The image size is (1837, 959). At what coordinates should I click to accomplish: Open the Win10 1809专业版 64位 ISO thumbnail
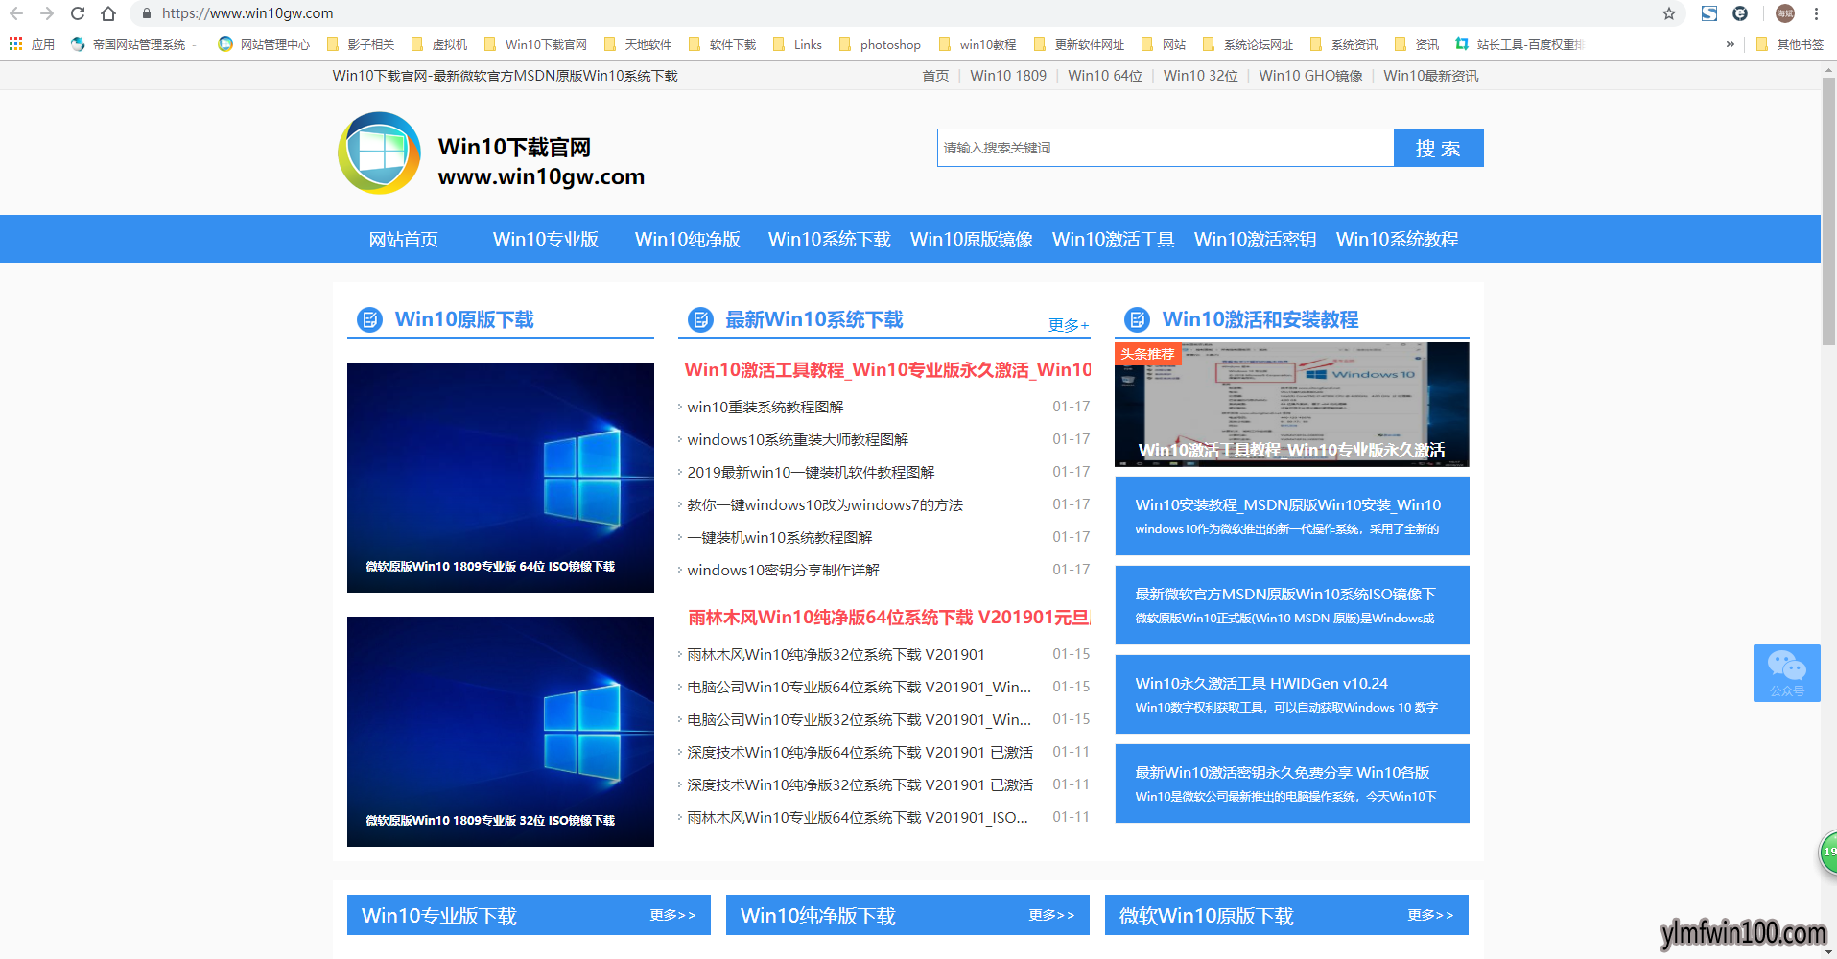501,478
